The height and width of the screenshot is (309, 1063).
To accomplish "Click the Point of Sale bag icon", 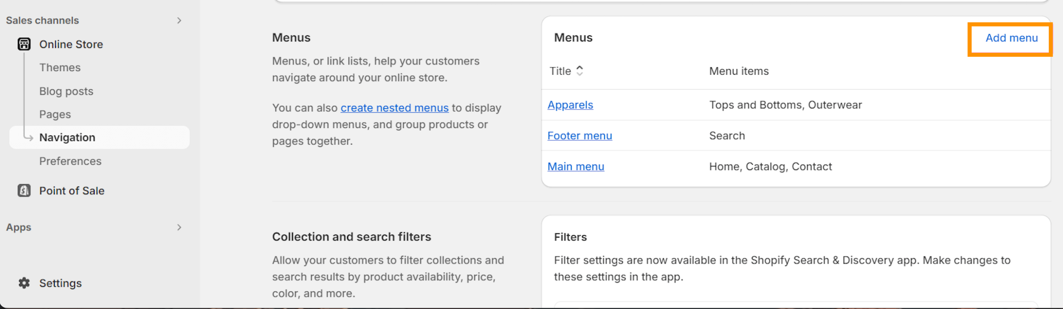I will [x=24, y=190].
